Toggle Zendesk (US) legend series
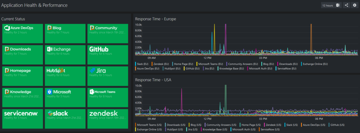Image resolution: width=360 pixels, height=133 pixels. pyautogui.click(x=272, y=125)
